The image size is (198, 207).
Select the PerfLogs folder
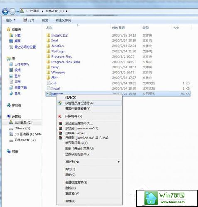[x=56, y=51]
